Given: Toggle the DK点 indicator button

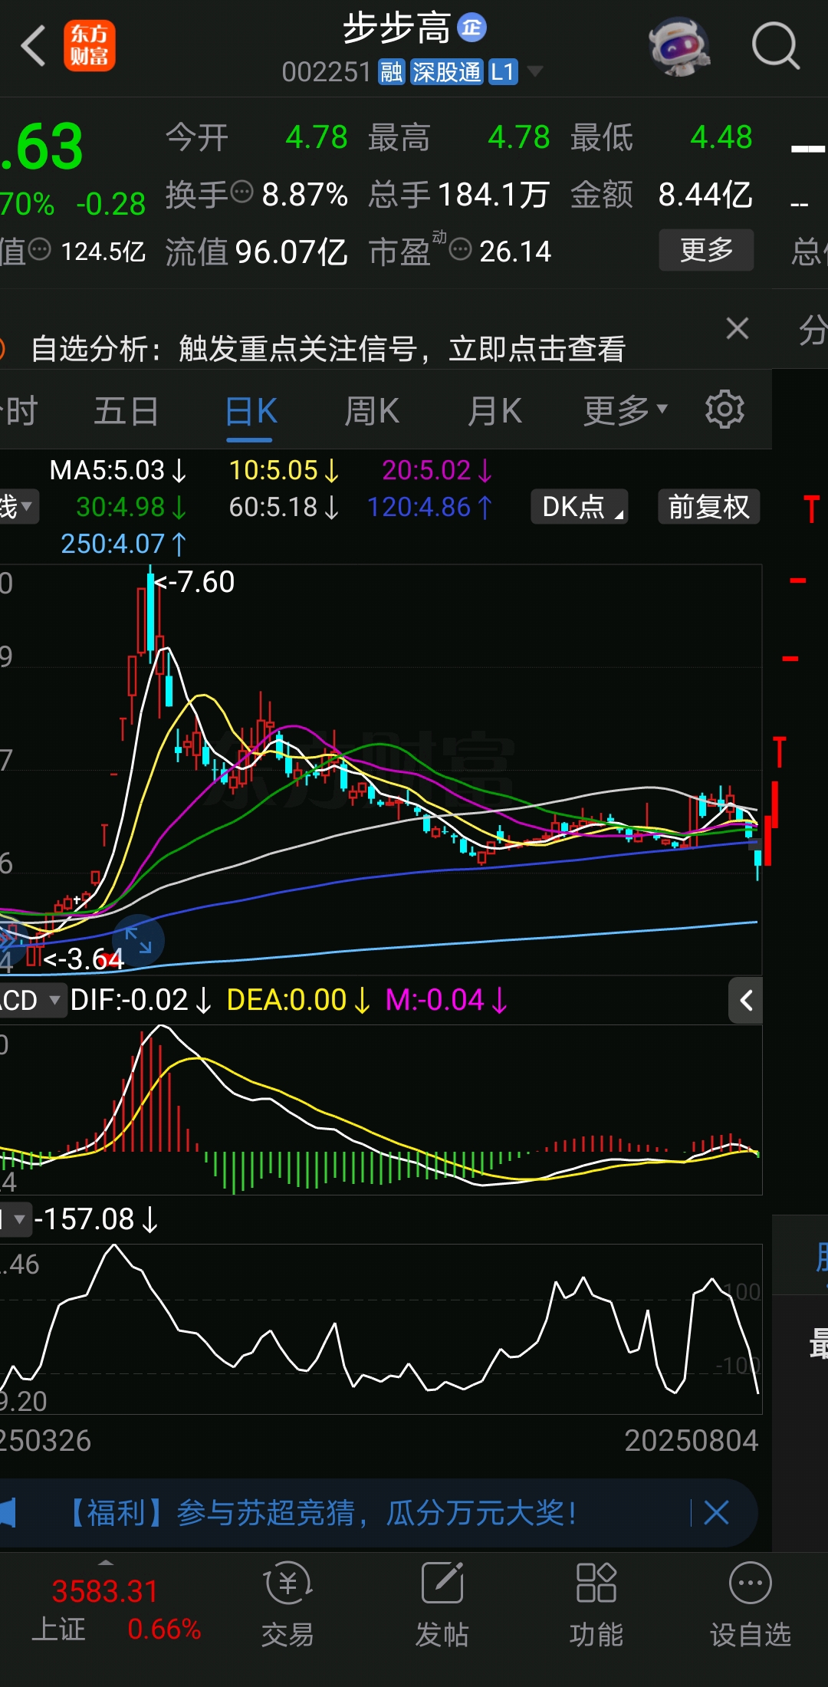Looking at the screenshot, I should pos(580,506).
